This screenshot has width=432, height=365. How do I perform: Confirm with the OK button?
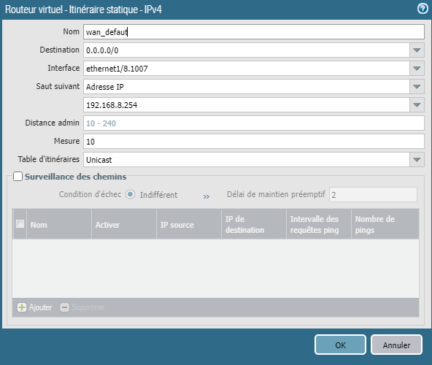pos(340,345)
